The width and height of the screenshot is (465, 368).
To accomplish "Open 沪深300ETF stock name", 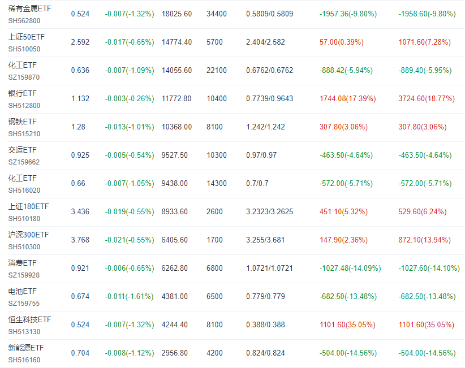I will 28,235.
